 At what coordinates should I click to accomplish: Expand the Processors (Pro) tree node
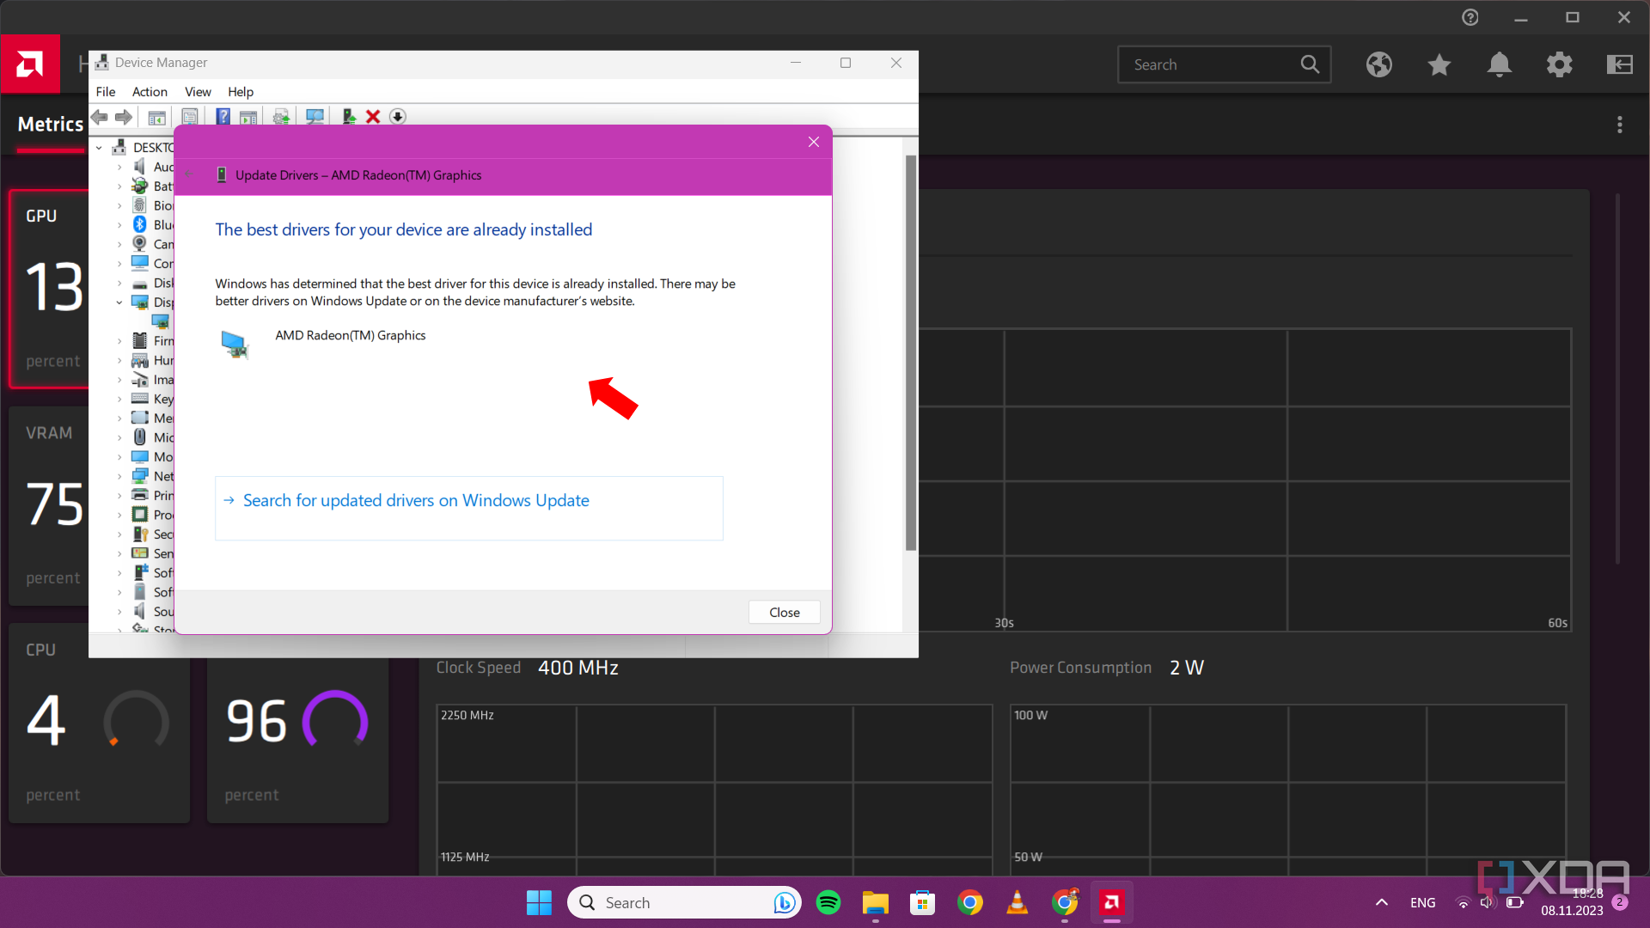(119, 515)
